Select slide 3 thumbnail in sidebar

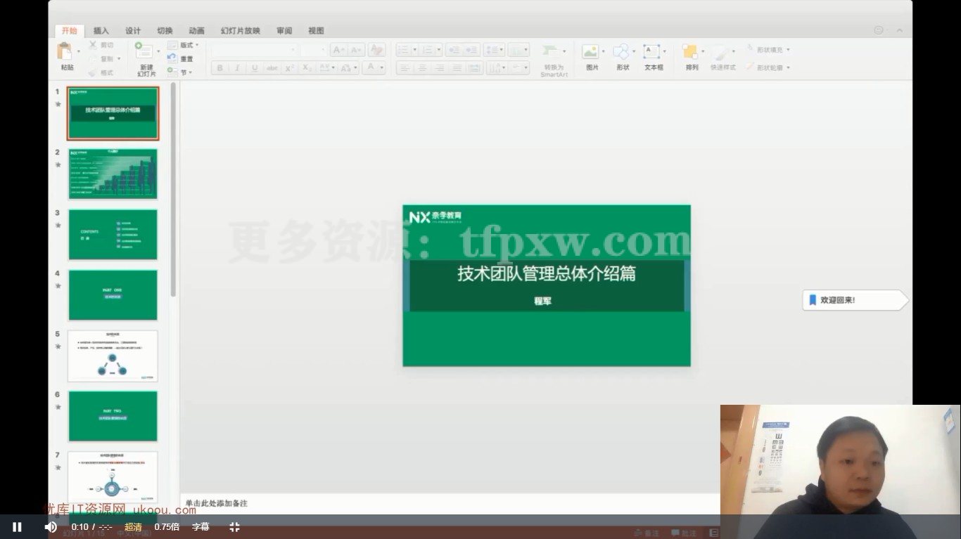coord(113,234)
